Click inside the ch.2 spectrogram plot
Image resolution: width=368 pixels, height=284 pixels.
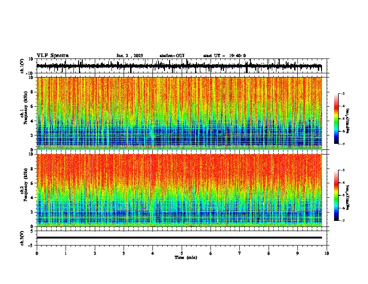tap(179, 190)
